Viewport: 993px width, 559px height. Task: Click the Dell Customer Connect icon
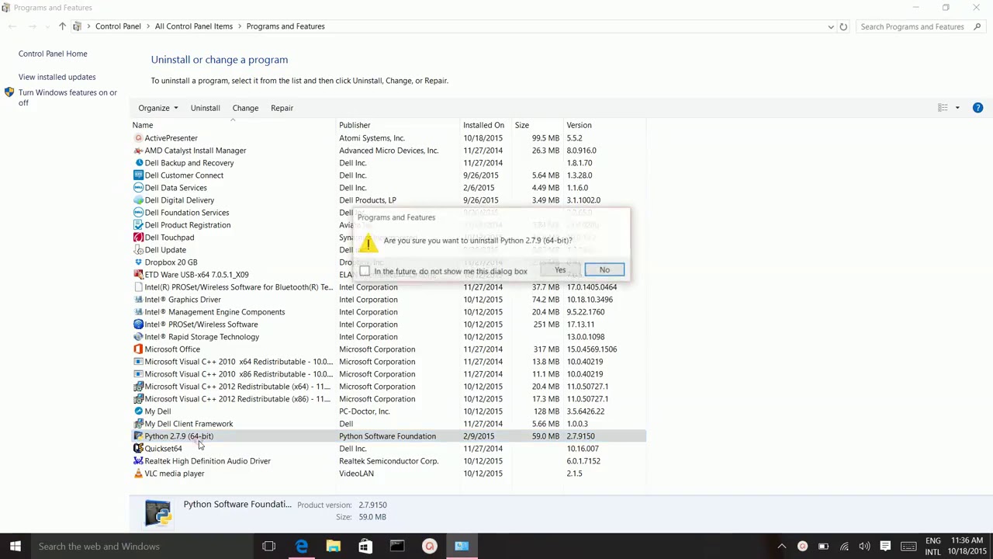pyautogui.click(x=138, y=175)
